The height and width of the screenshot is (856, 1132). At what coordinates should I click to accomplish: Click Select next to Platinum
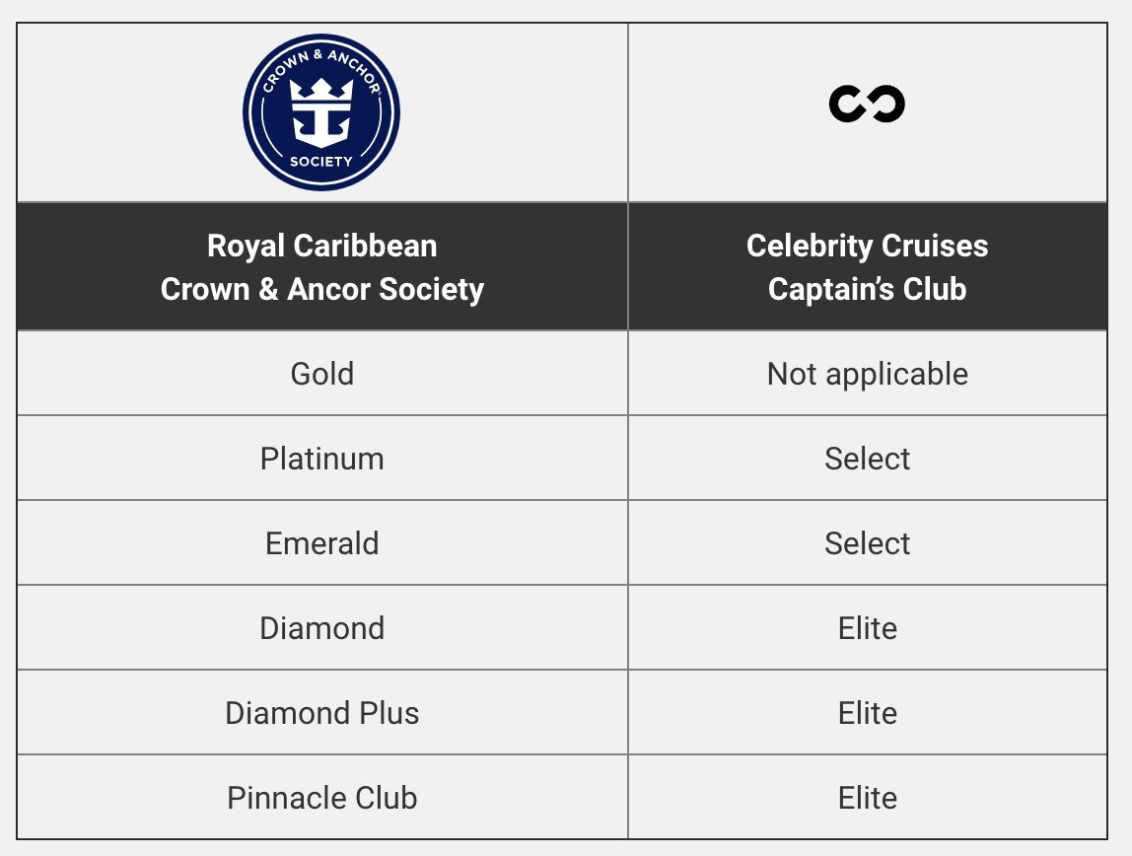click(867, 459)
